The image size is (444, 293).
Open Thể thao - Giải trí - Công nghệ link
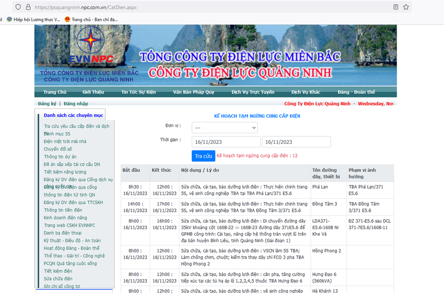[x=74, y=256]
